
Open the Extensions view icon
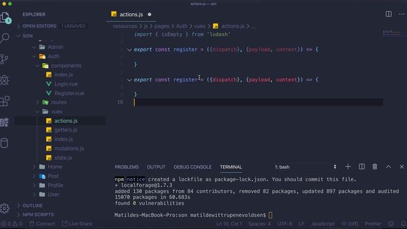pos(4,101)
